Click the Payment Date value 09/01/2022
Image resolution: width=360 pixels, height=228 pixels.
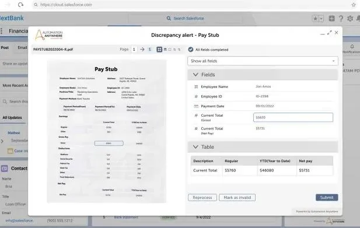click(x=265, y=106)
